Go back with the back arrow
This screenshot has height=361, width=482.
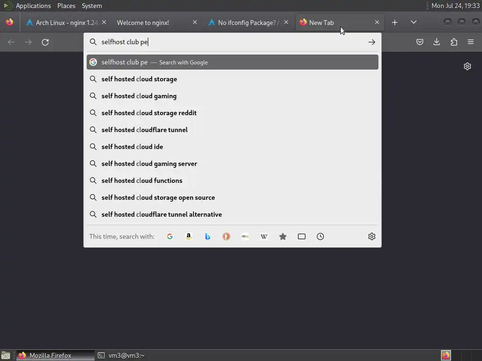pos(11,42)
